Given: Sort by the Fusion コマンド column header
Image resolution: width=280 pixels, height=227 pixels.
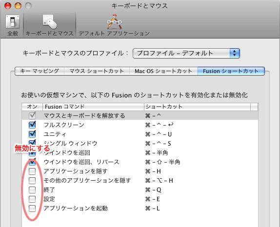Looking at the screenshot, I should coord(93,107).
